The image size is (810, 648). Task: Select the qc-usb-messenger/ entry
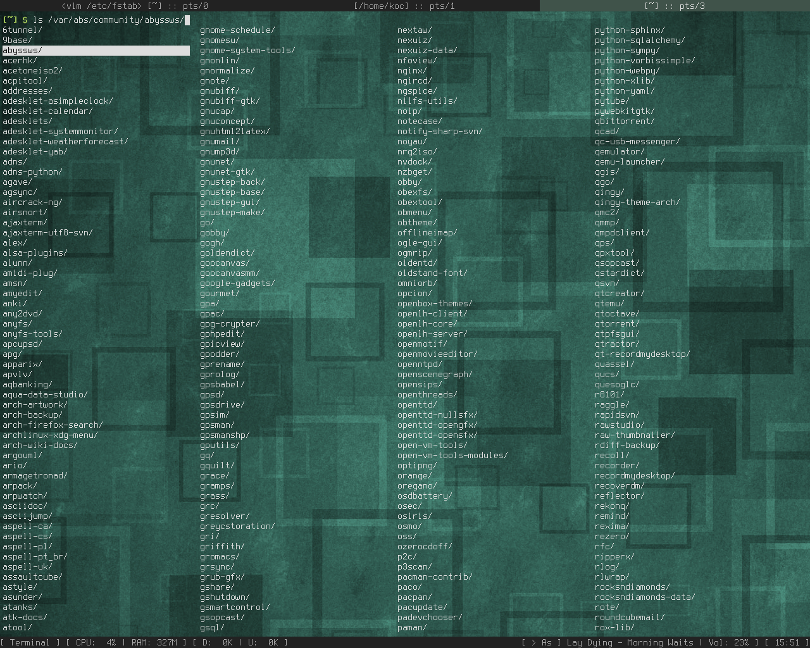[637, 141]
